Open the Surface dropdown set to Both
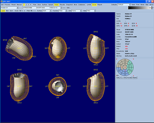The width and height of the screenshot is (154, 123). [47, 11]
